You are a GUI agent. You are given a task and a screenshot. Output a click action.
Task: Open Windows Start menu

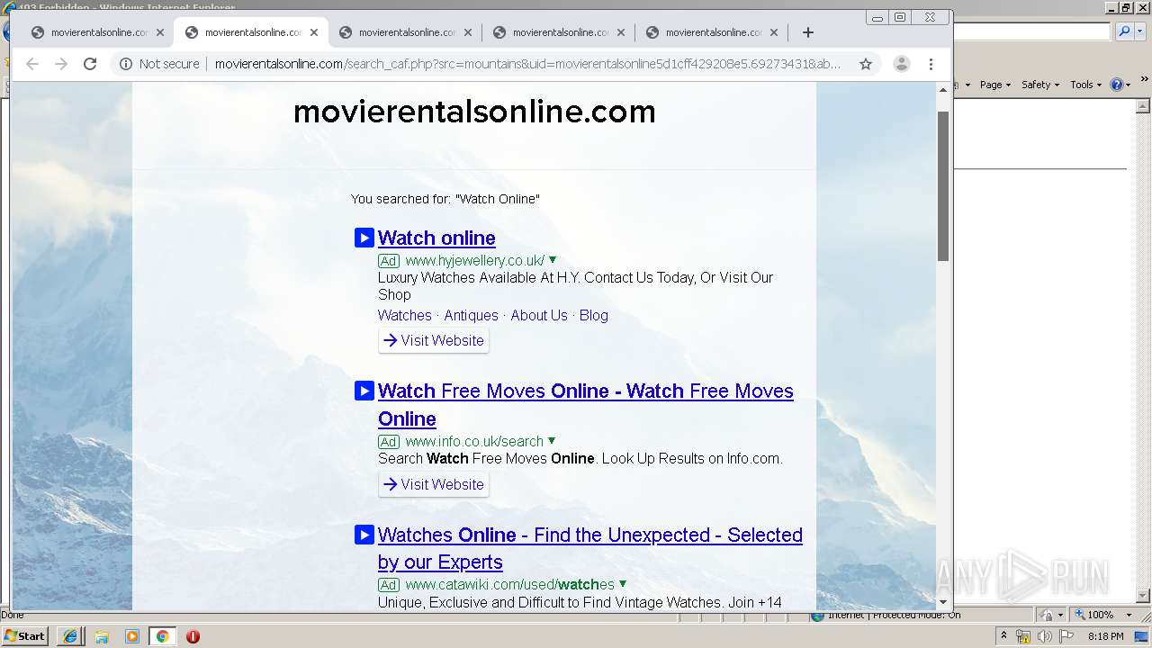click(x=25, y=635)
